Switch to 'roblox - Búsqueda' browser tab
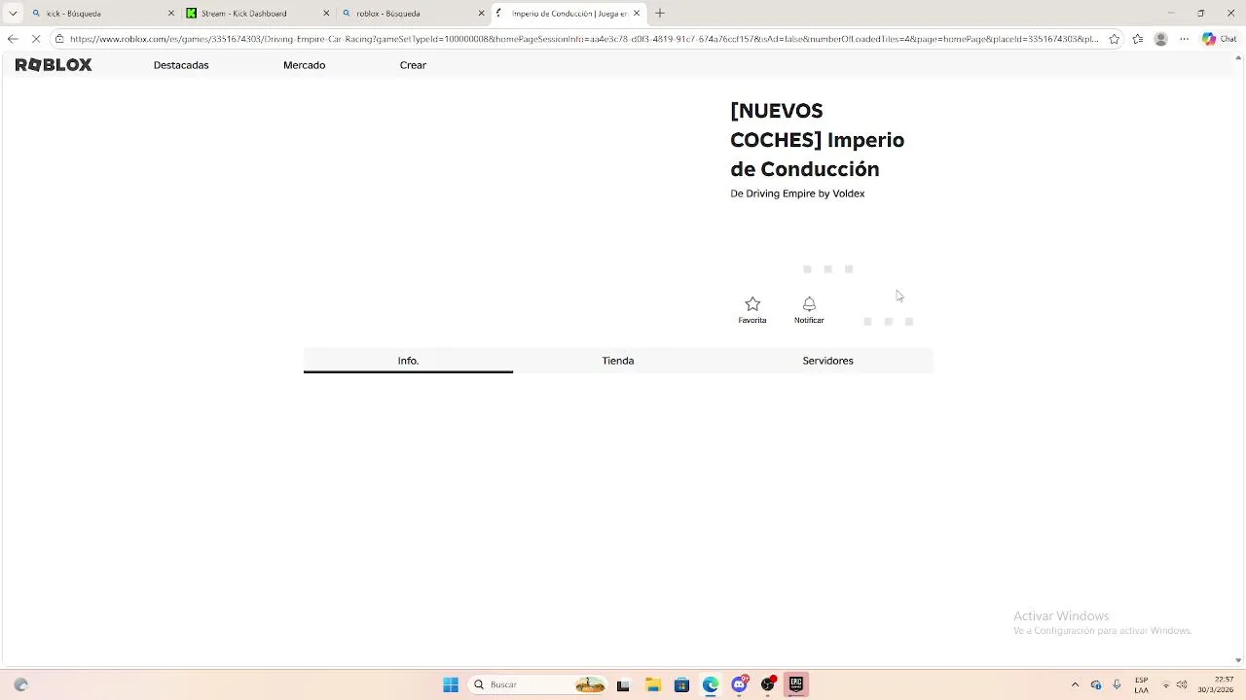Screen dimensions: 1246x700 coord(413,14)
